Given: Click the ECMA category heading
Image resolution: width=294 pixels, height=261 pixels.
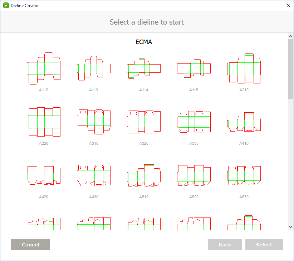Looking at the screenshot, I should click(144, 42).
